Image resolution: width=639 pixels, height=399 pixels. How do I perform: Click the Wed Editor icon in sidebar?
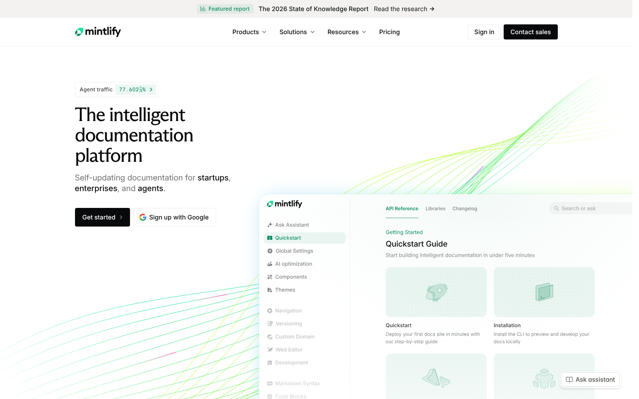(x=269, y=350)
